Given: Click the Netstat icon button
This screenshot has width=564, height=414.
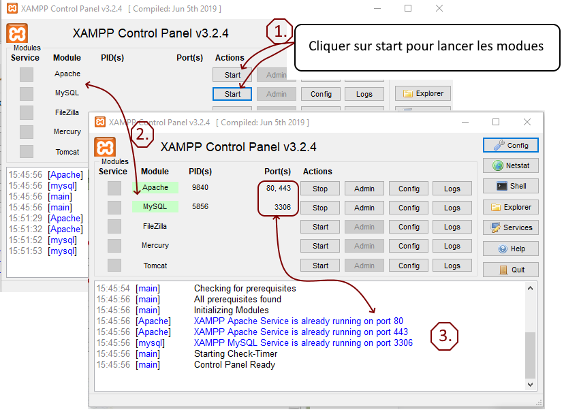Looking at the screenshot, I should click(510, 165).
